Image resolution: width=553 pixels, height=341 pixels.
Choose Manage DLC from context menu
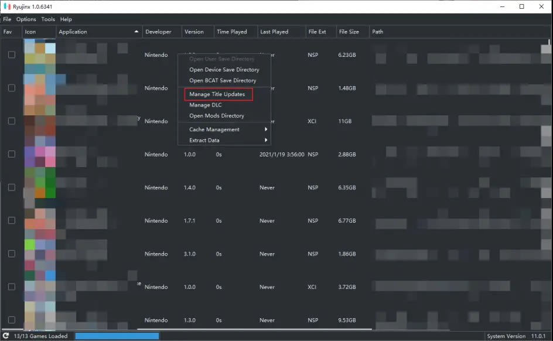point(205,105)
